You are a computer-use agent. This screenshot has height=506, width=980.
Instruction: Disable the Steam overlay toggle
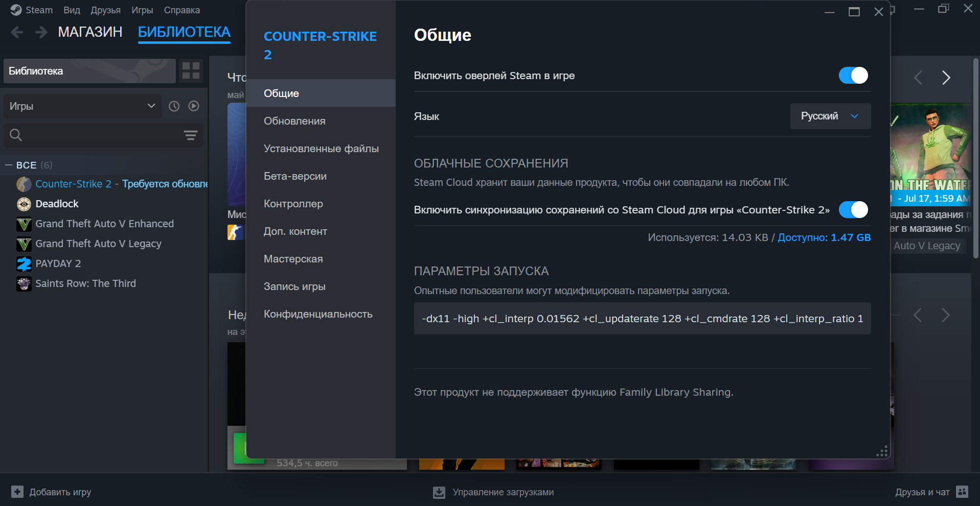[x=853, y=75]
